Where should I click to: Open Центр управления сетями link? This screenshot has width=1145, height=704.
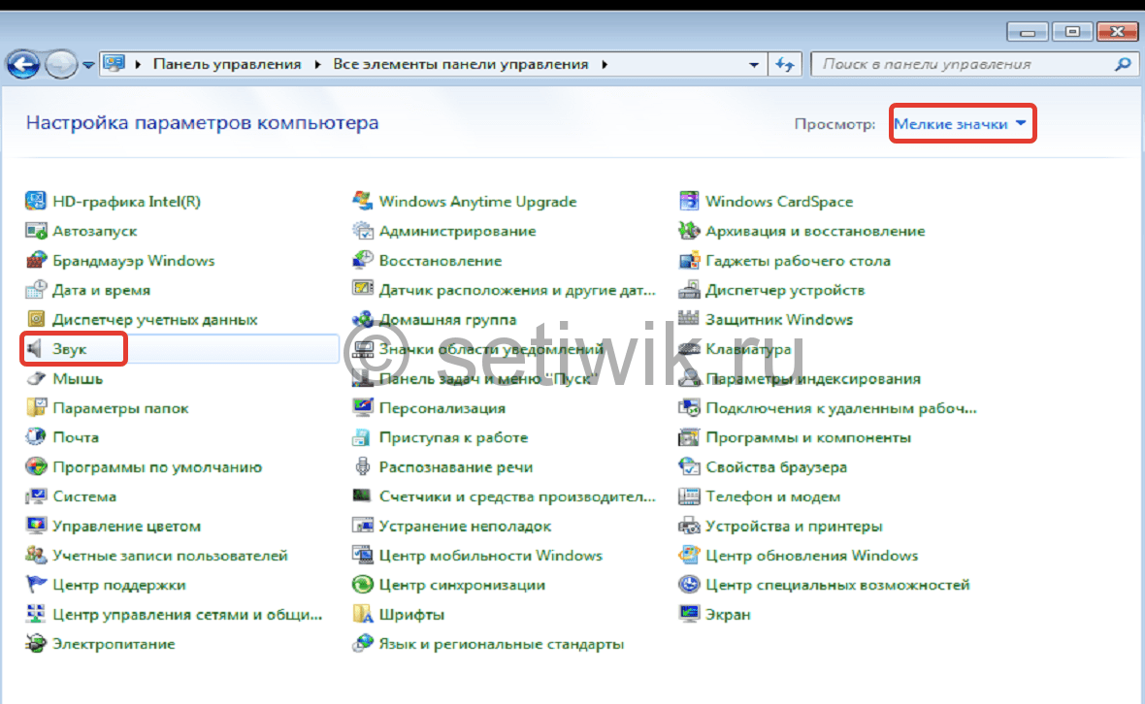click(x=187, y=614)
